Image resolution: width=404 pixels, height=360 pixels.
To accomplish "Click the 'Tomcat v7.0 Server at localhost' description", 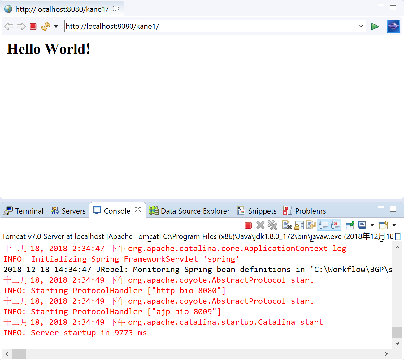I will tap(202, 236).
